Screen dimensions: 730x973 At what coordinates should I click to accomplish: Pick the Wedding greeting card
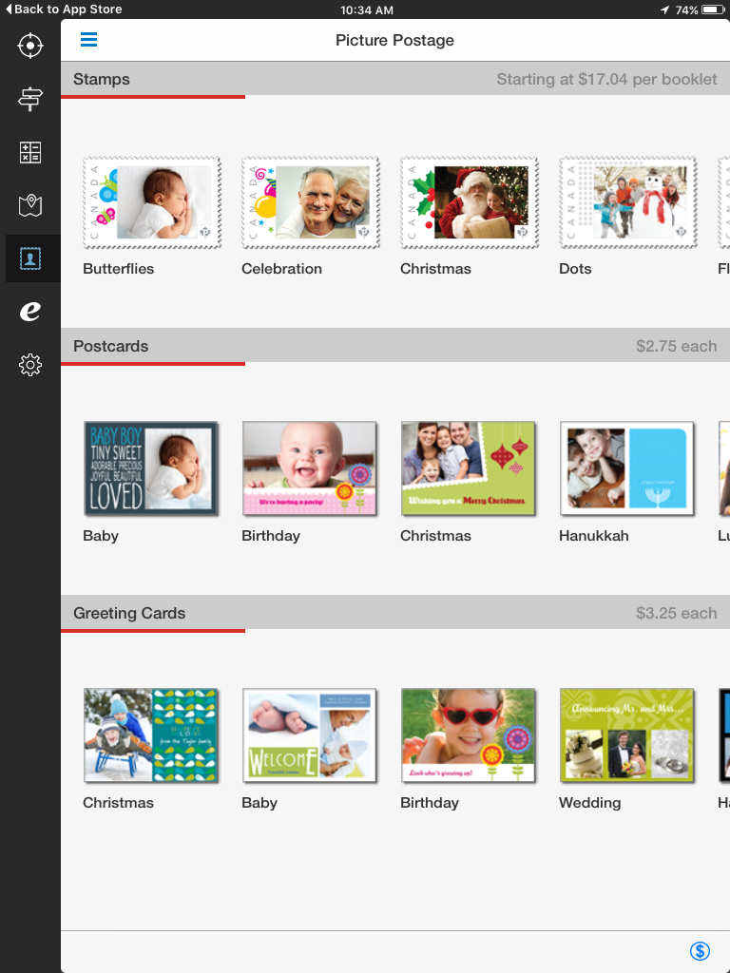click(627, 736)
